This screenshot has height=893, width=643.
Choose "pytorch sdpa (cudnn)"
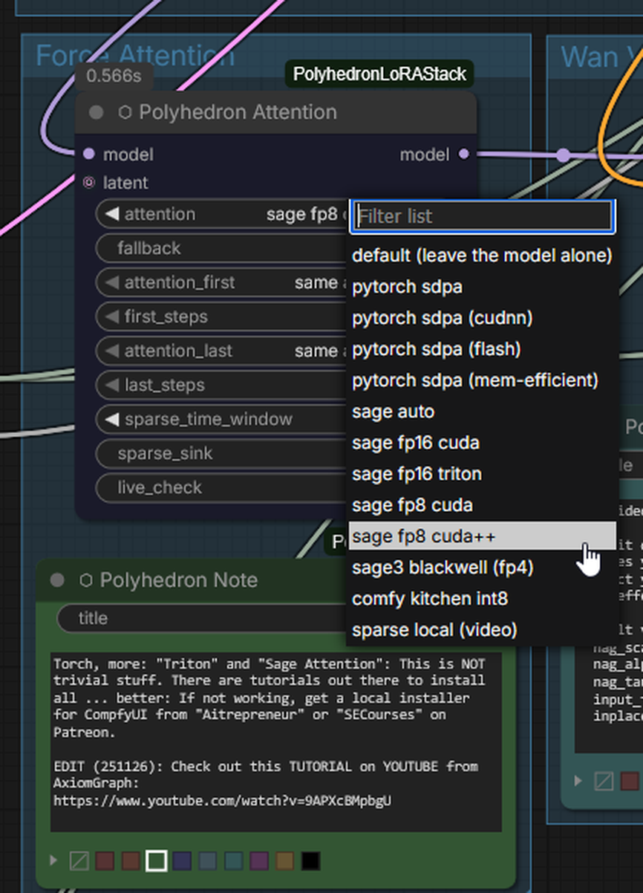pyautogui.click(x=482, y=318)
